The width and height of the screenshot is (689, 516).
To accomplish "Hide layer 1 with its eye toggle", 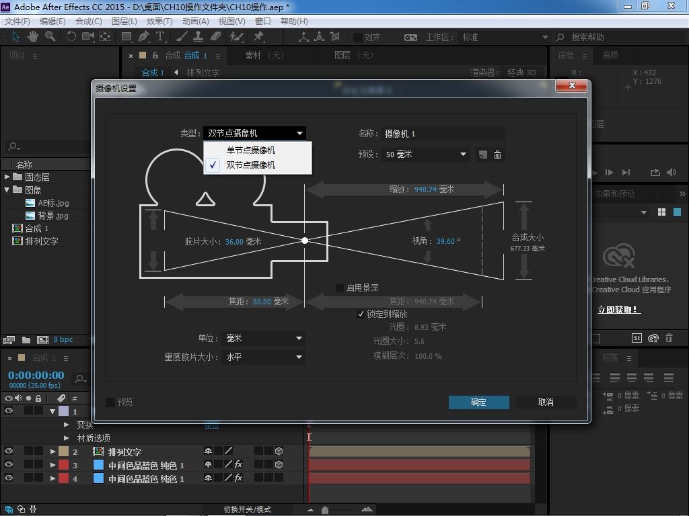I will click(x=8, y=411).
